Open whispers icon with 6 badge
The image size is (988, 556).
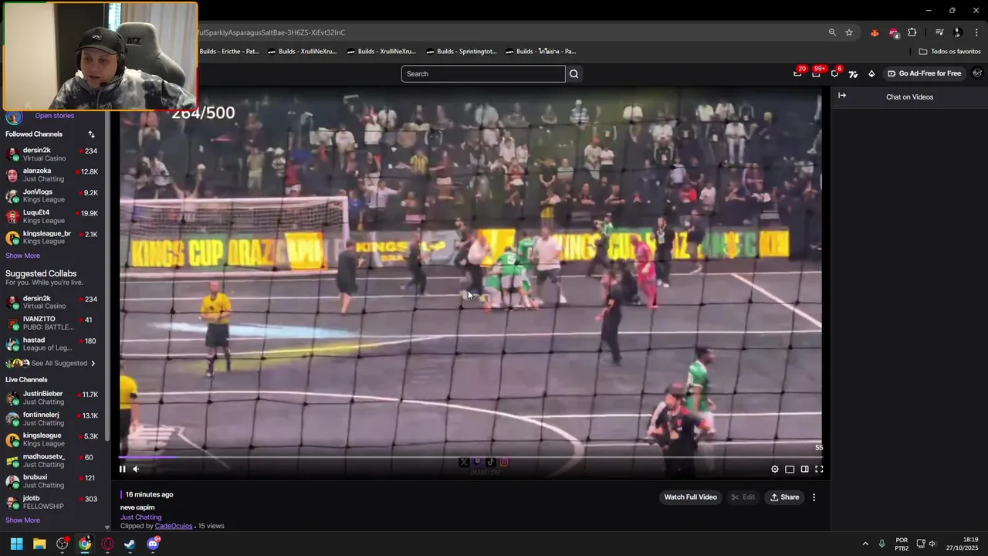(834, 73)
